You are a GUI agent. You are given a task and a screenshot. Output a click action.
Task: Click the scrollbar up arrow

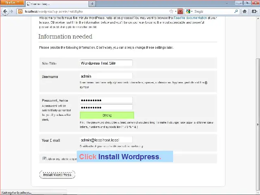pos(258,18)
